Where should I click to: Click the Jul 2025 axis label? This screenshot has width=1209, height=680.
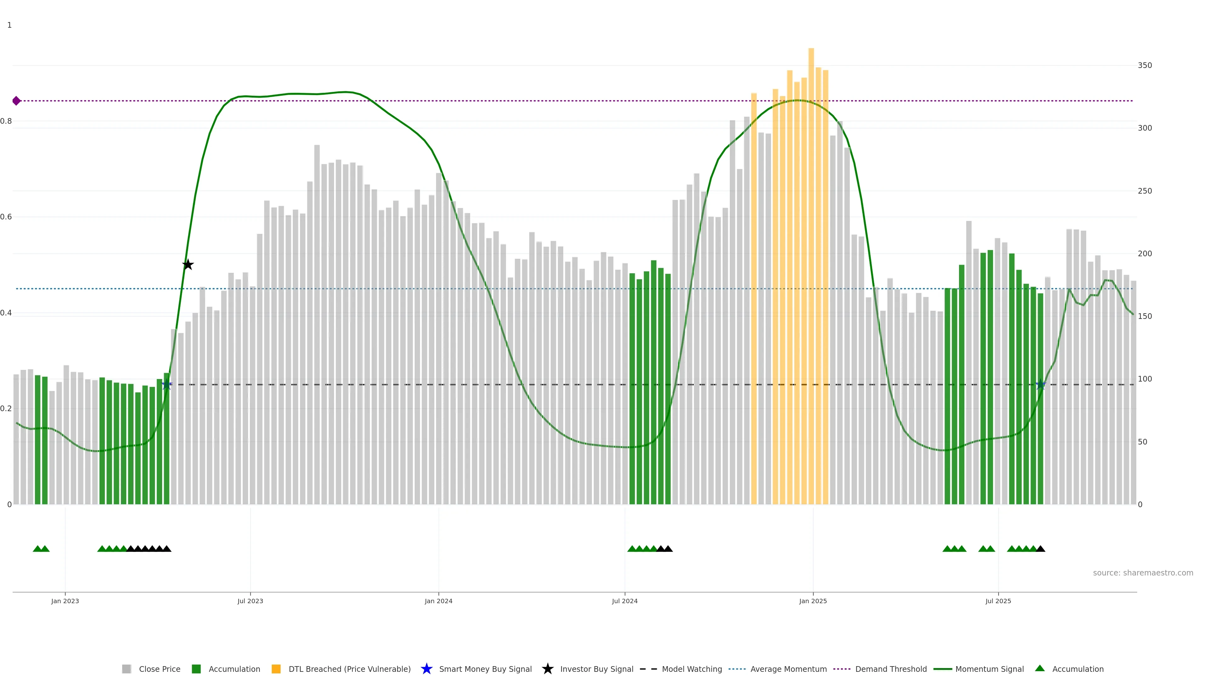click(x=998, y=601)
